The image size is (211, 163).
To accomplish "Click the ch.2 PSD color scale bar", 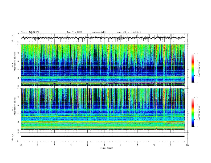I will pyautogui.click(x=193, y=112).
